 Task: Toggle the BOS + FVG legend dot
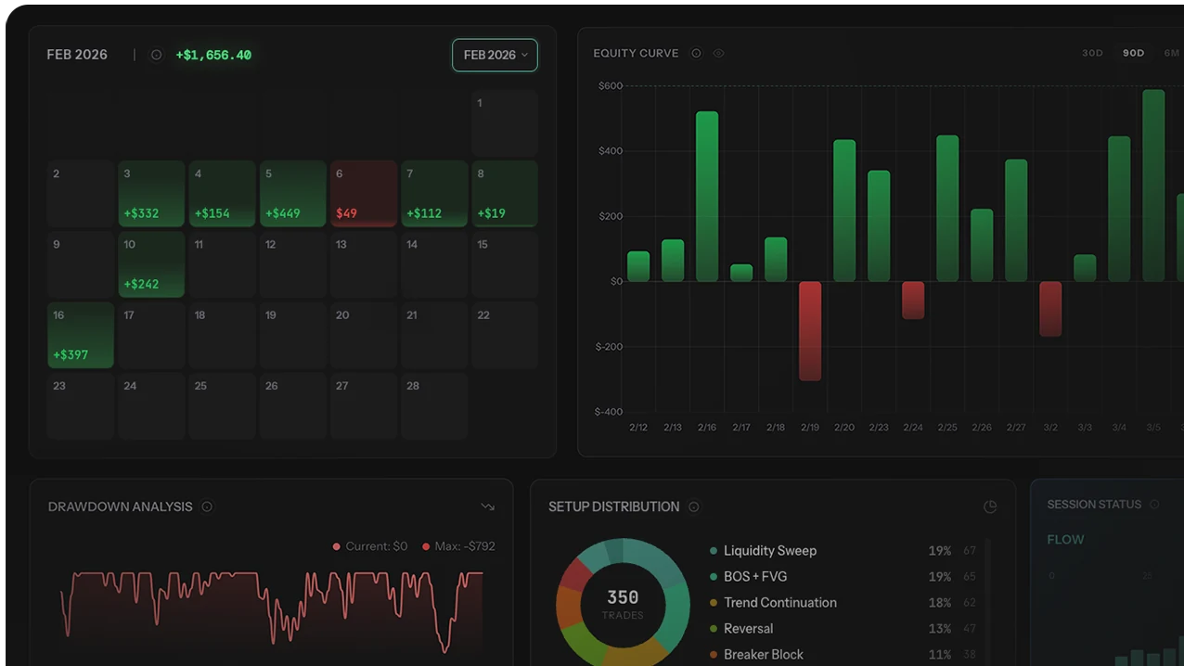coord(713,576)
